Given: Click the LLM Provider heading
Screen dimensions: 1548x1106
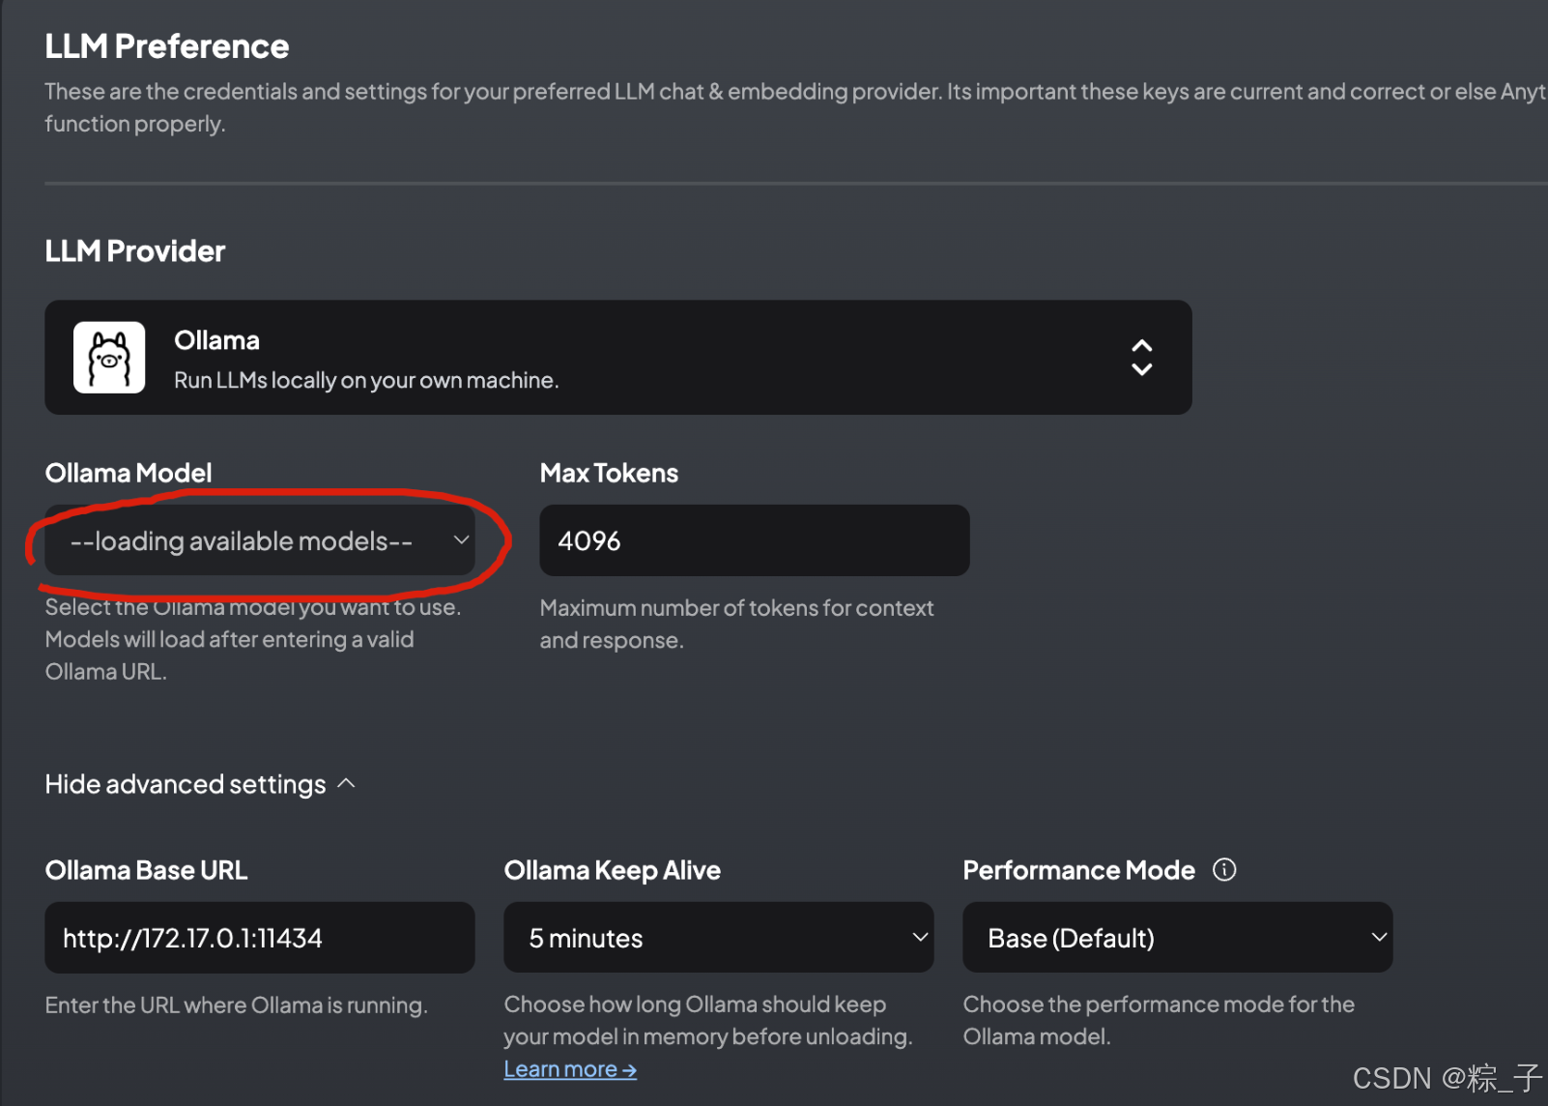Looking at the screenshot, I should [x=135, y=251].
